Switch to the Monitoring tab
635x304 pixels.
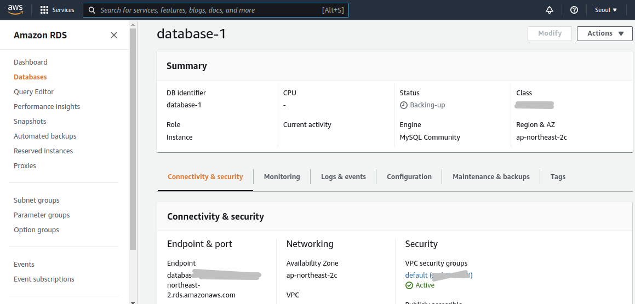[282, 176]
